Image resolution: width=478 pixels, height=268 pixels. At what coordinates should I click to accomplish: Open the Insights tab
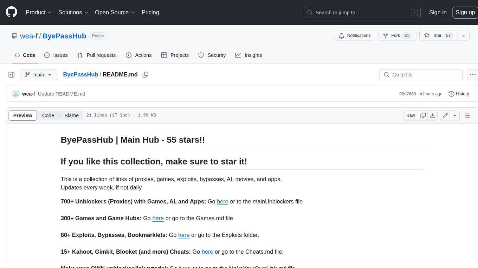pyautogui.click(x=248, y=55)
